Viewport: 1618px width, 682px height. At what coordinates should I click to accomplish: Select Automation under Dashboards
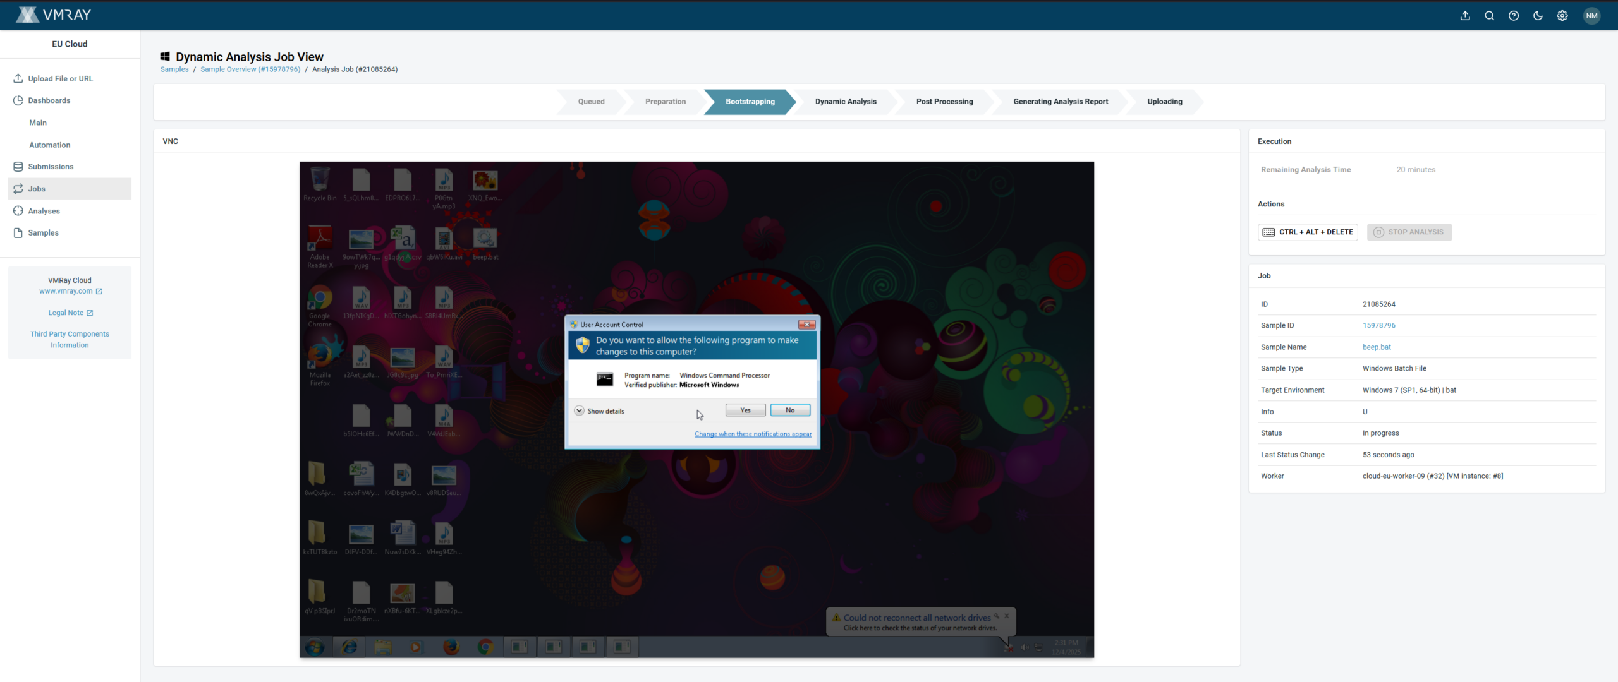(x=49, y=145)
